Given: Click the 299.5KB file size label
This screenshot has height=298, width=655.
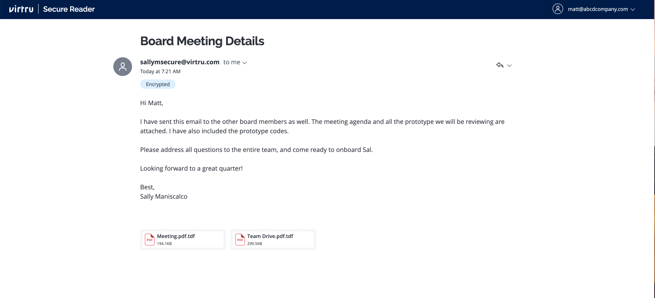Looking at the screenshot, I should click(x=255, y=243).
